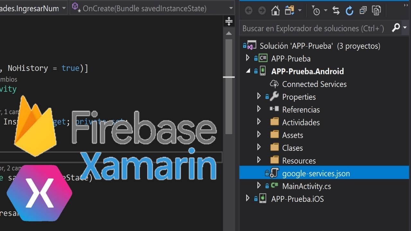Click the references icon beside Referencias
The image size is (411, 231).
274,109
